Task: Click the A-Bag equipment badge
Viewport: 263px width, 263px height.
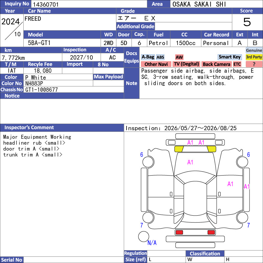Action: [x=148, y=57]
